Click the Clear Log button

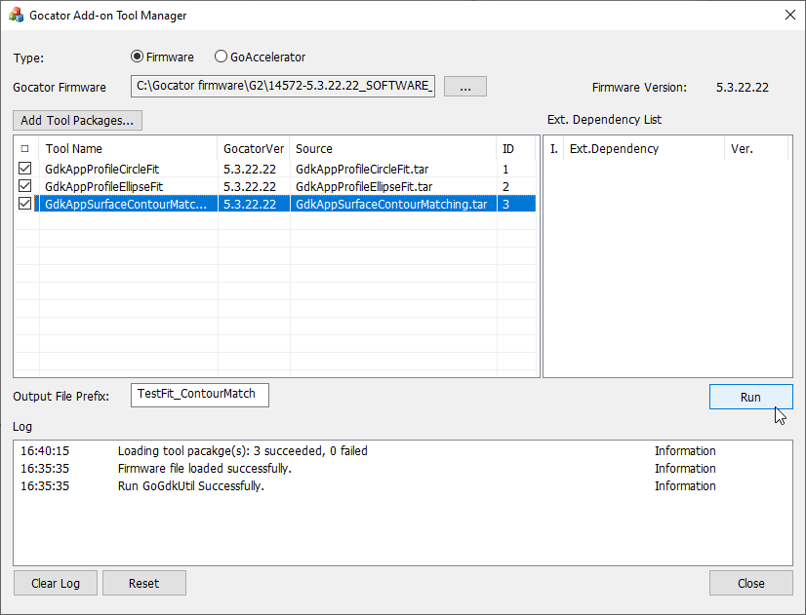[x=56, y=583]
